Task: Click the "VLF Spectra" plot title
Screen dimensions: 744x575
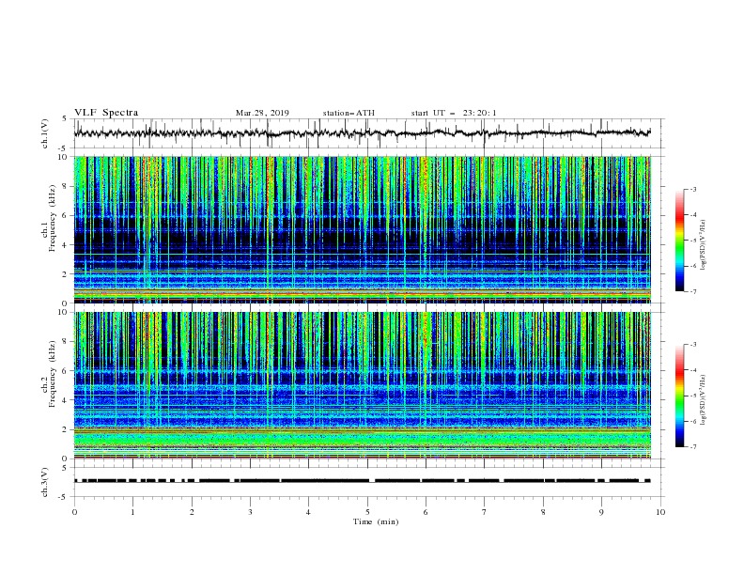Action: (106, 113)
